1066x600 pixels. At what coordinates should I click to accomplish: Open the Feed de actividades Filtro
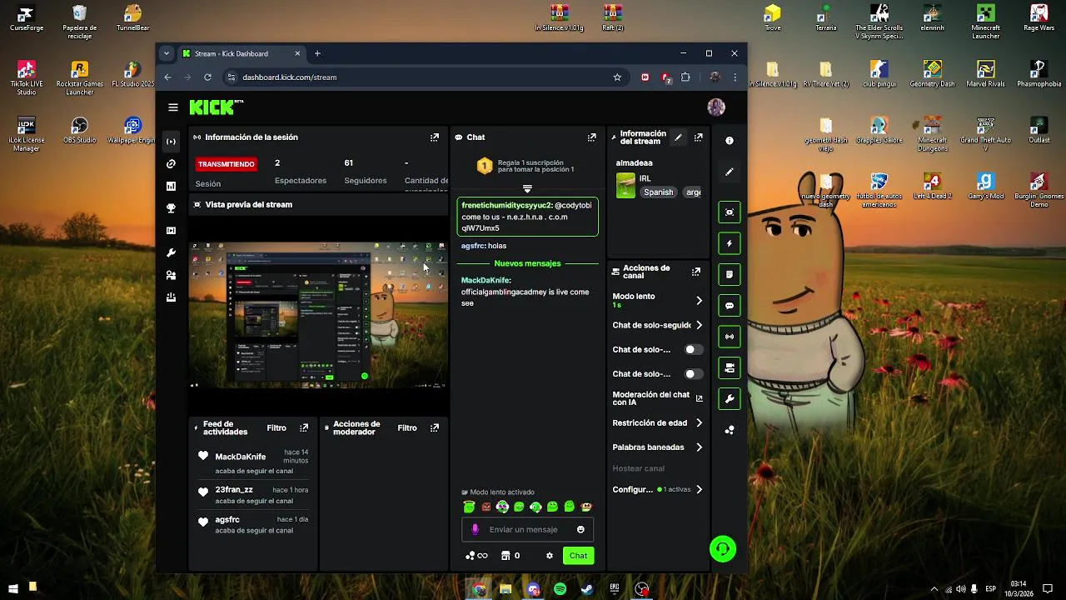[276, 427]
